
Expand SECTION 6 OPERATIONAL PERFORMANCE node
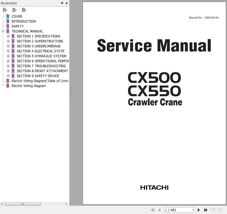tap(8, 61)
